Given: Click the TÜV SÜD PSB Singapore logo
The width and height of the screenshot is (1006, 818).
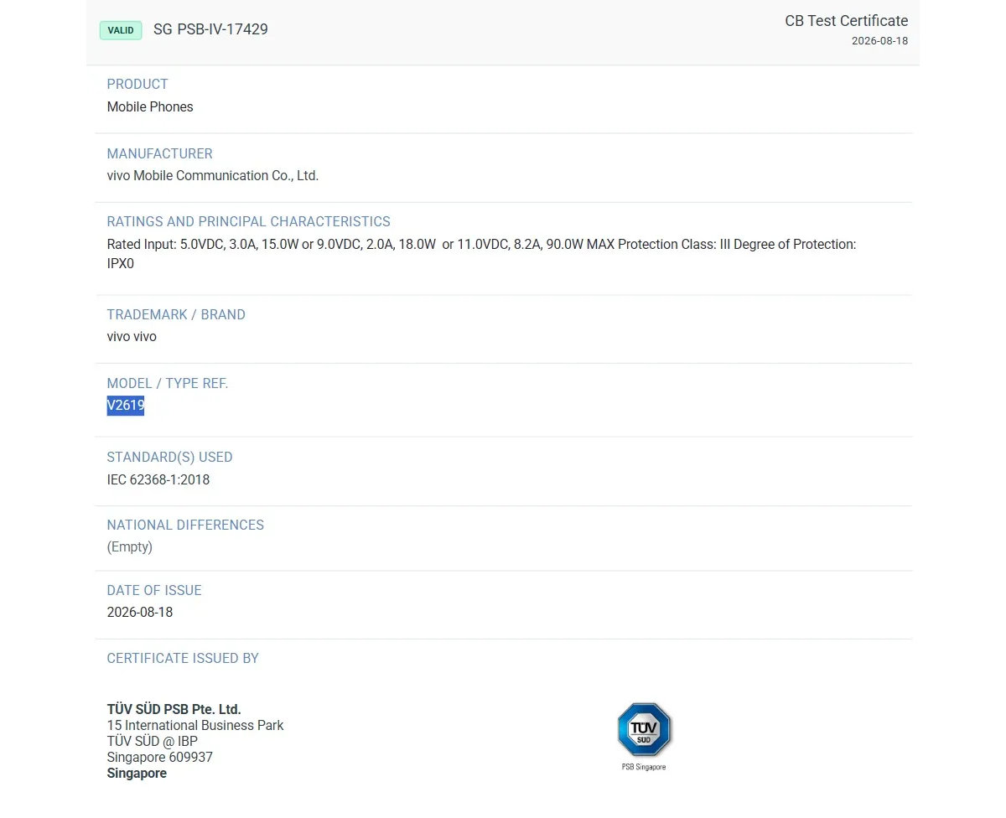Looking at the screenshot, I should (x=644, y=730).
